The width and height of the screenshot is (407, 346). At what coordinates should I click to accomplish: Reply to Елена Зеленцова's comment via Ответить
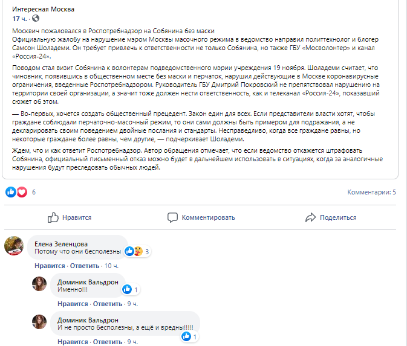pos(85,266)
